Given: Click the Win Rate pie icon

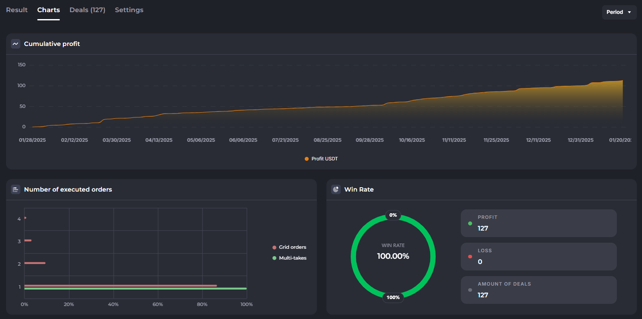Looking at the screenshot, I should 336,189.
